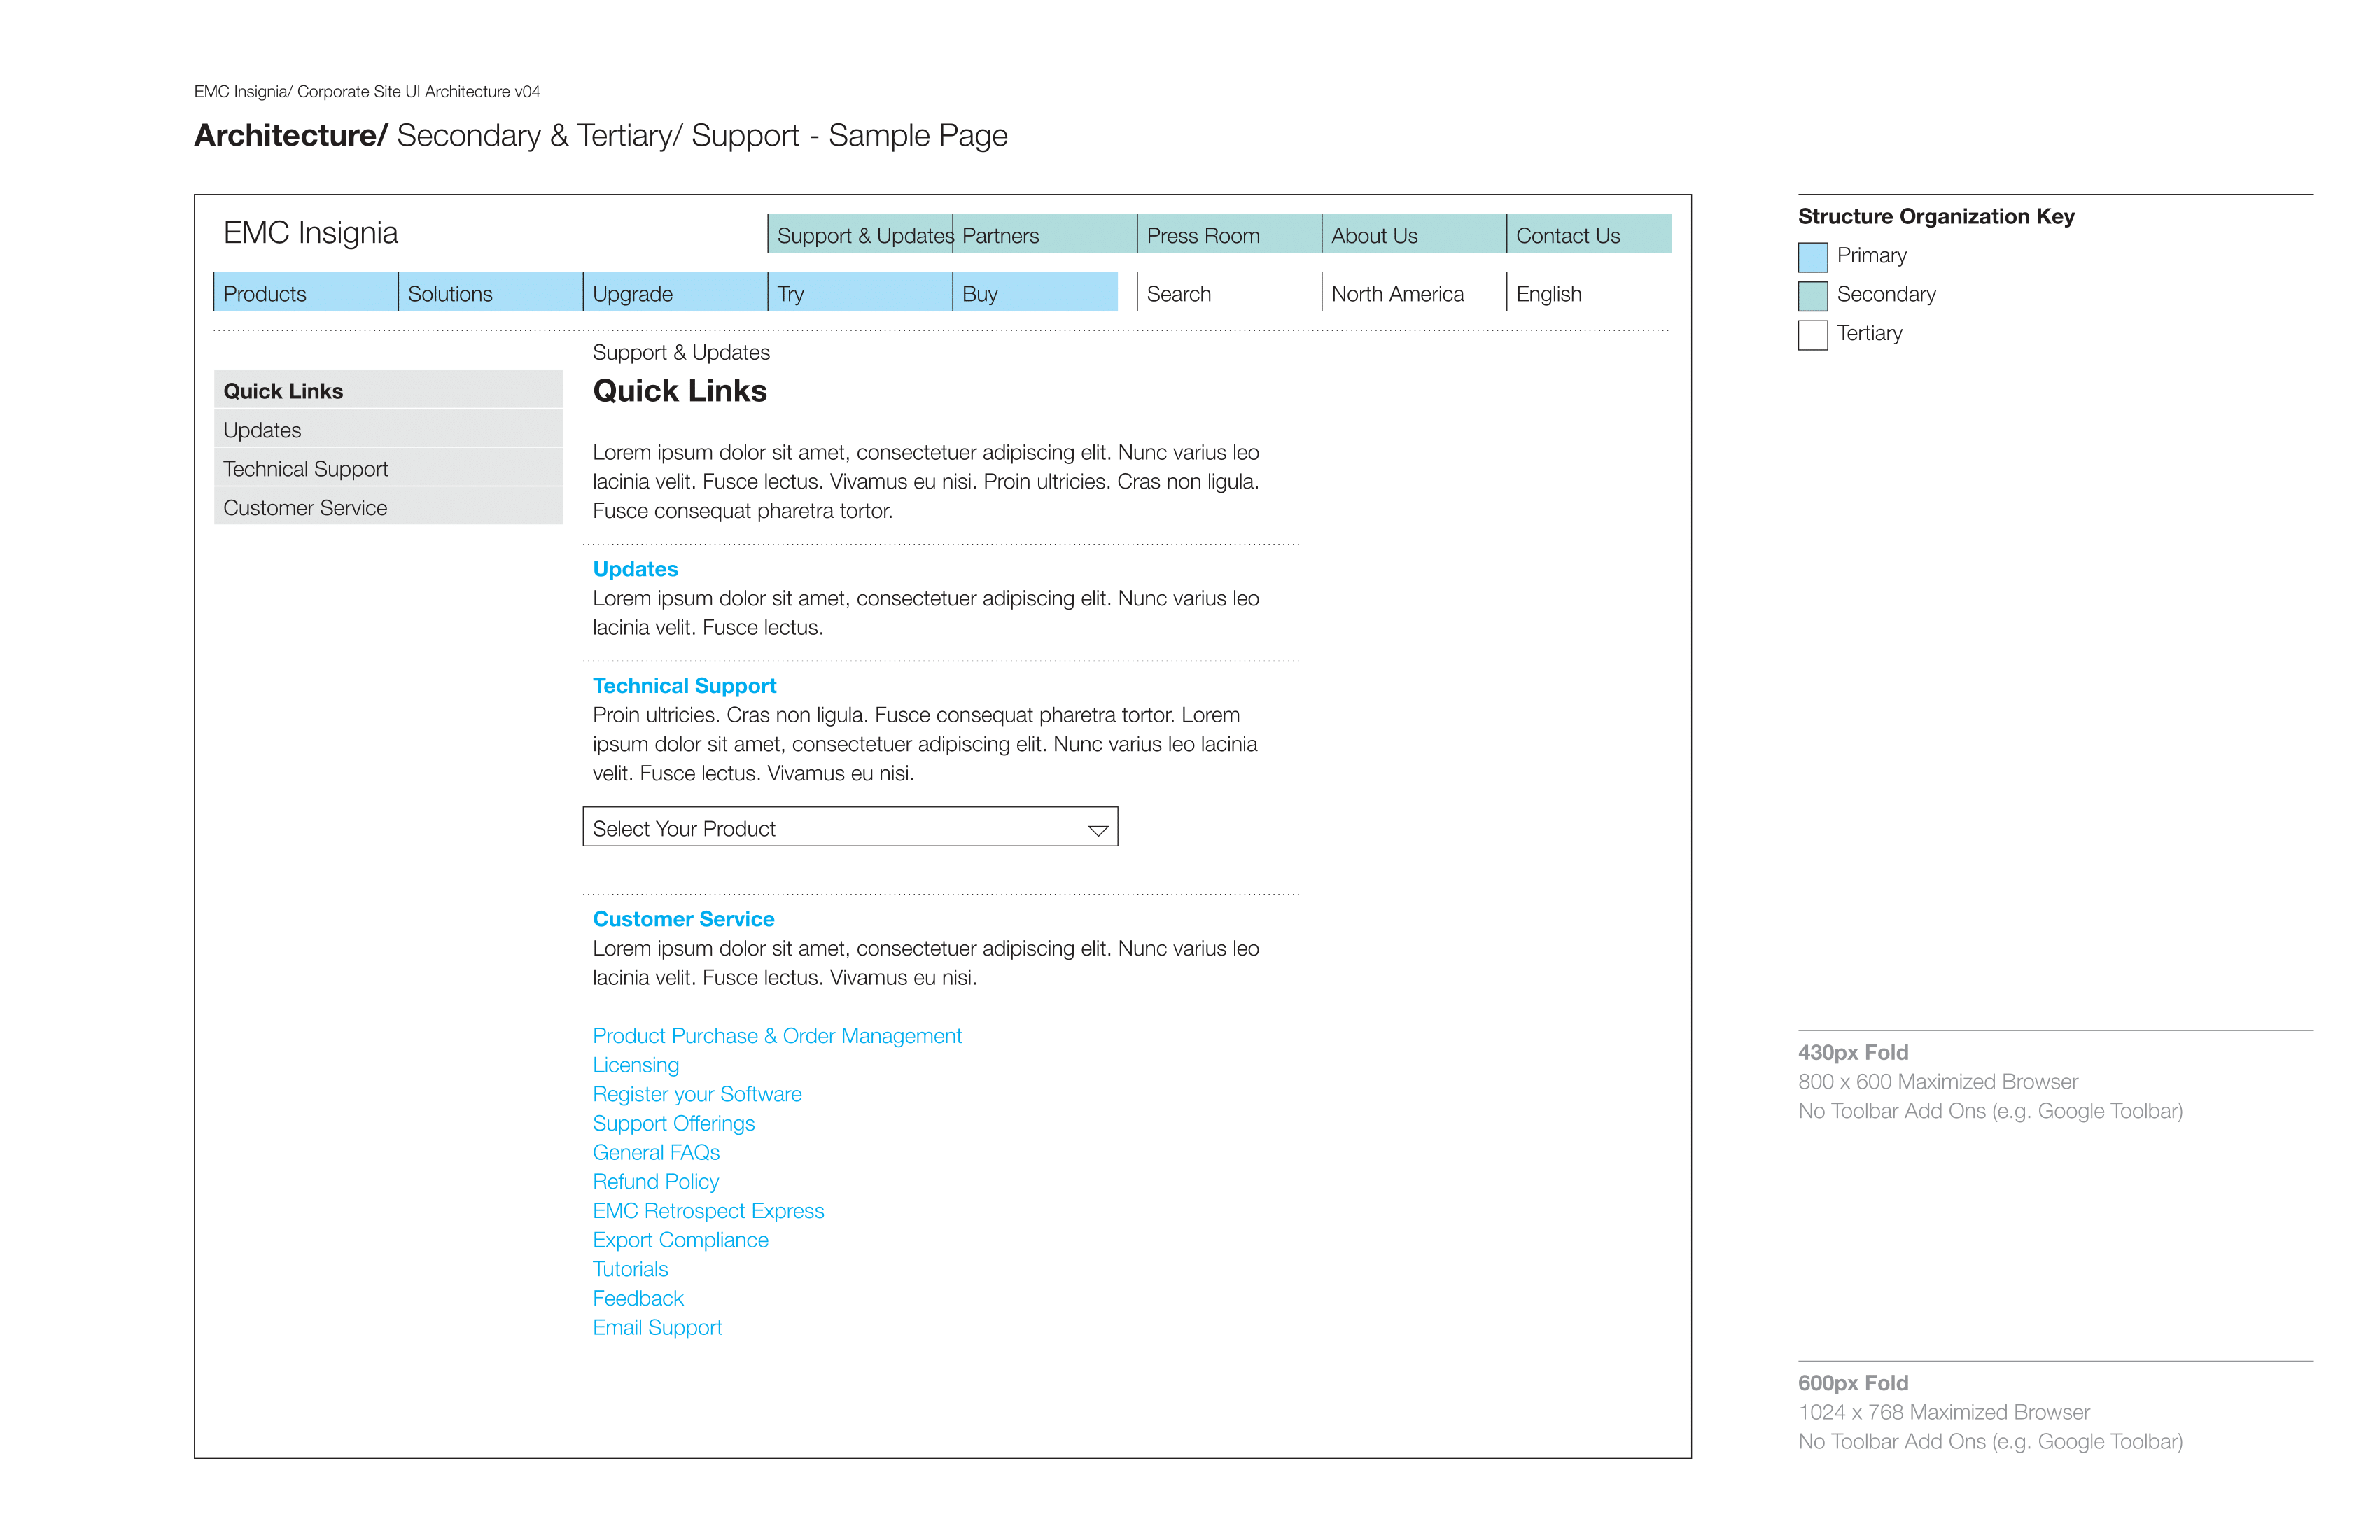Image resolution: width=2380 pixels, height=1540 pixels.
Task: Visit the Refund Policy link
Action: 656,1182
